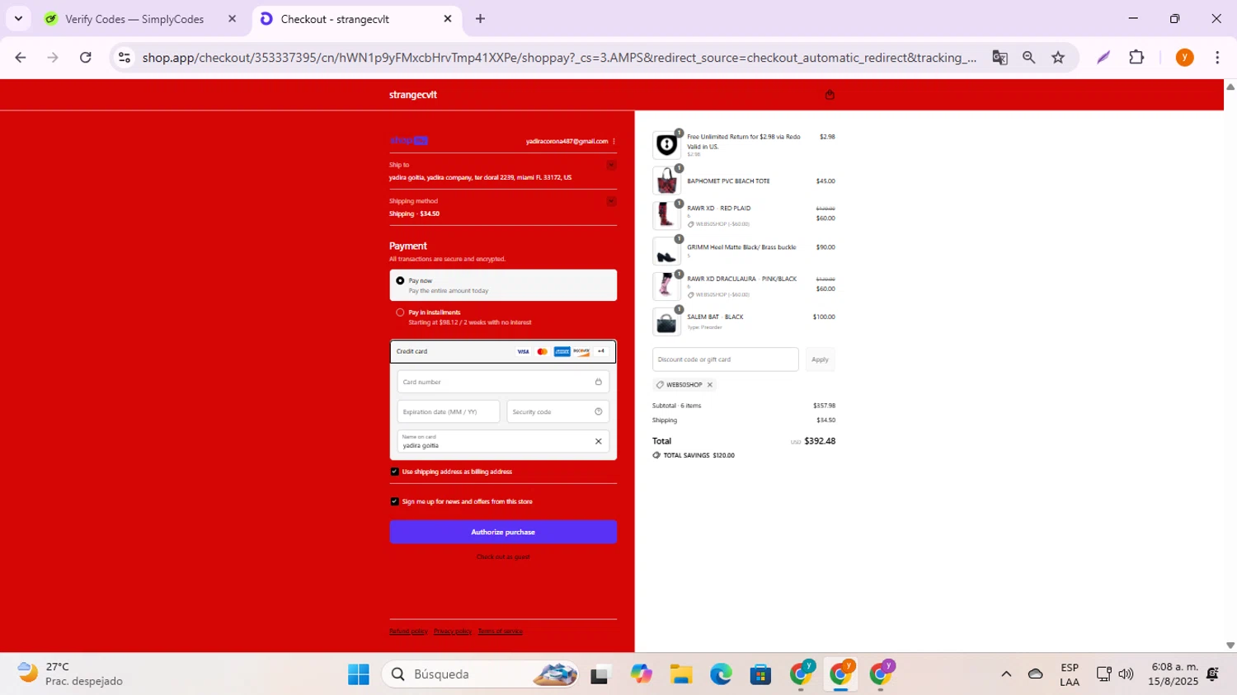
Task: Click the translate page icon
Action: pos(999,58)
